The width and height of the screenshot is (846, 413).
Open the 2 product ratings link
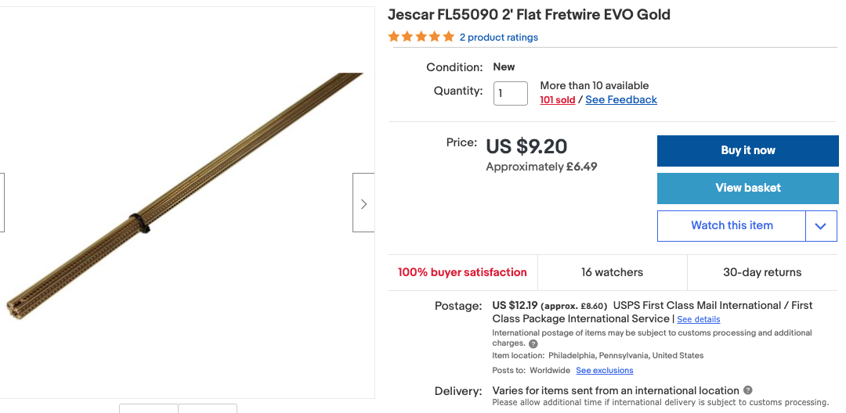point(498,38)
